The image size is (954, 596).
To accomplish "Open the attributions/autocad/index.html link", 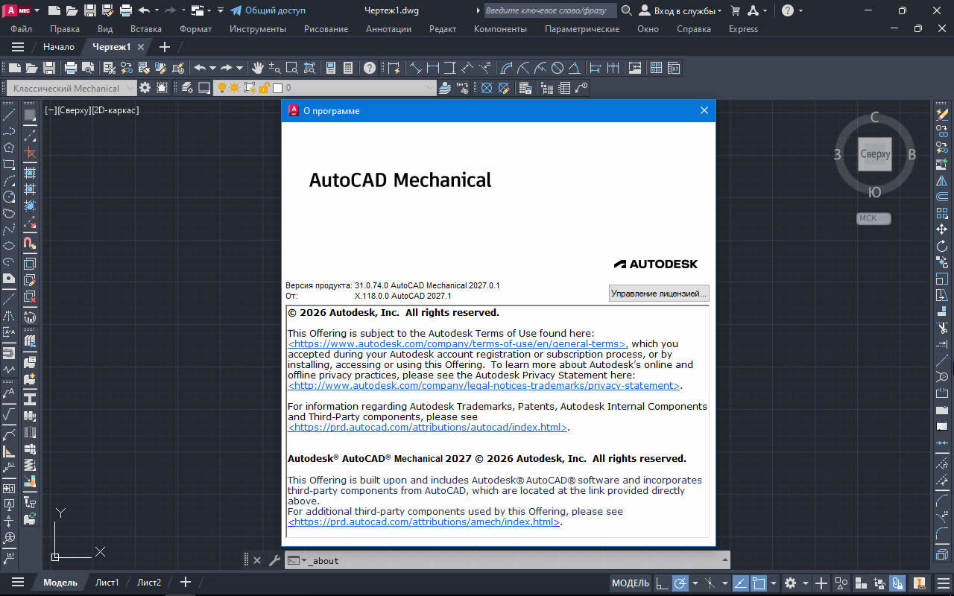I will (428, 428).
